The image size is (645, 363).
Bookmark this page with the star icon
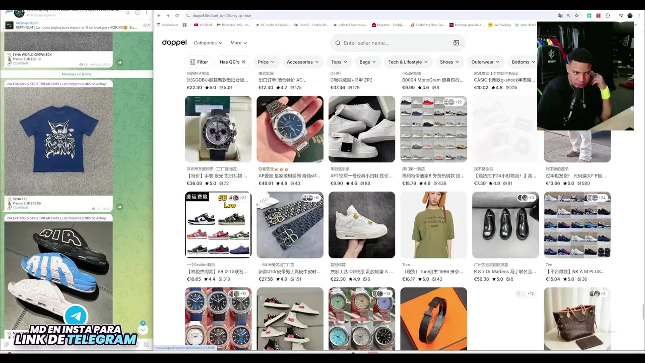point(576,16)
